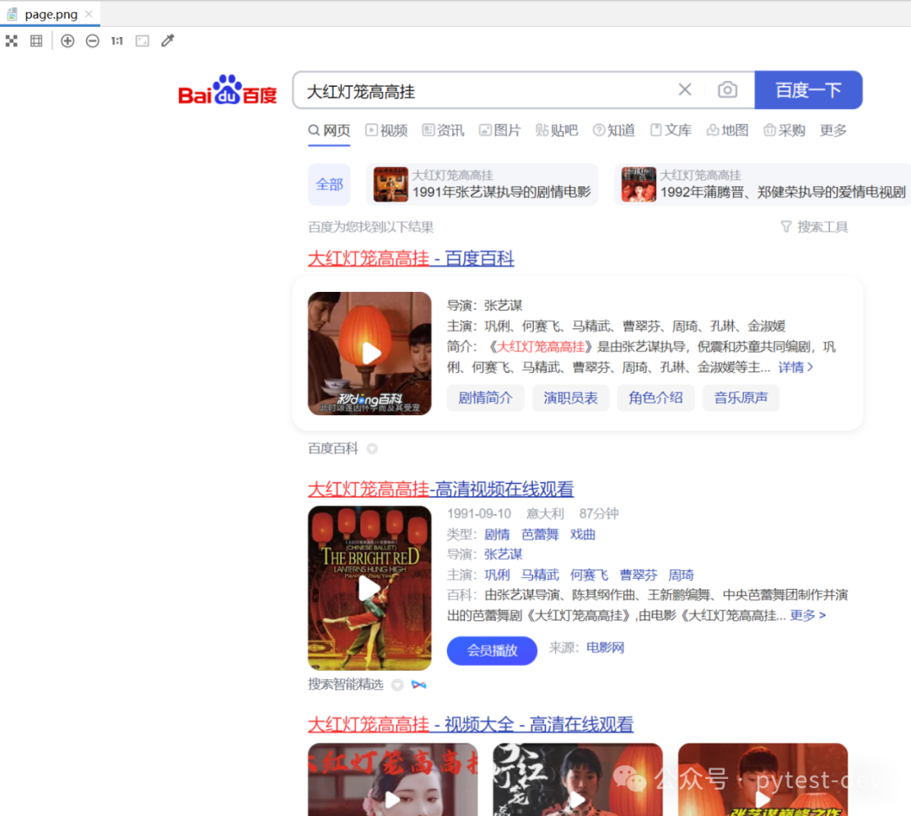
Task: Open the 更多 menu
Action: (833, 130)
